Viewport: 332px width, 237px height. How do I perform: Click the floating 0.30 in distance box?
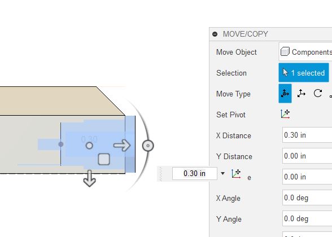coord(195,174)
